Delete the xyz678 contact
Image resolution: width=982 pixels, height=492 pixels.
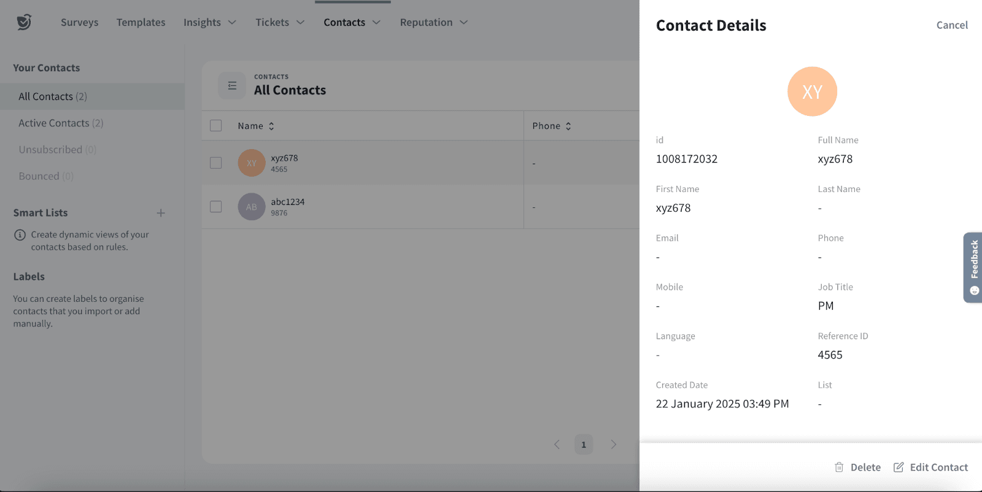pos(858,467)
